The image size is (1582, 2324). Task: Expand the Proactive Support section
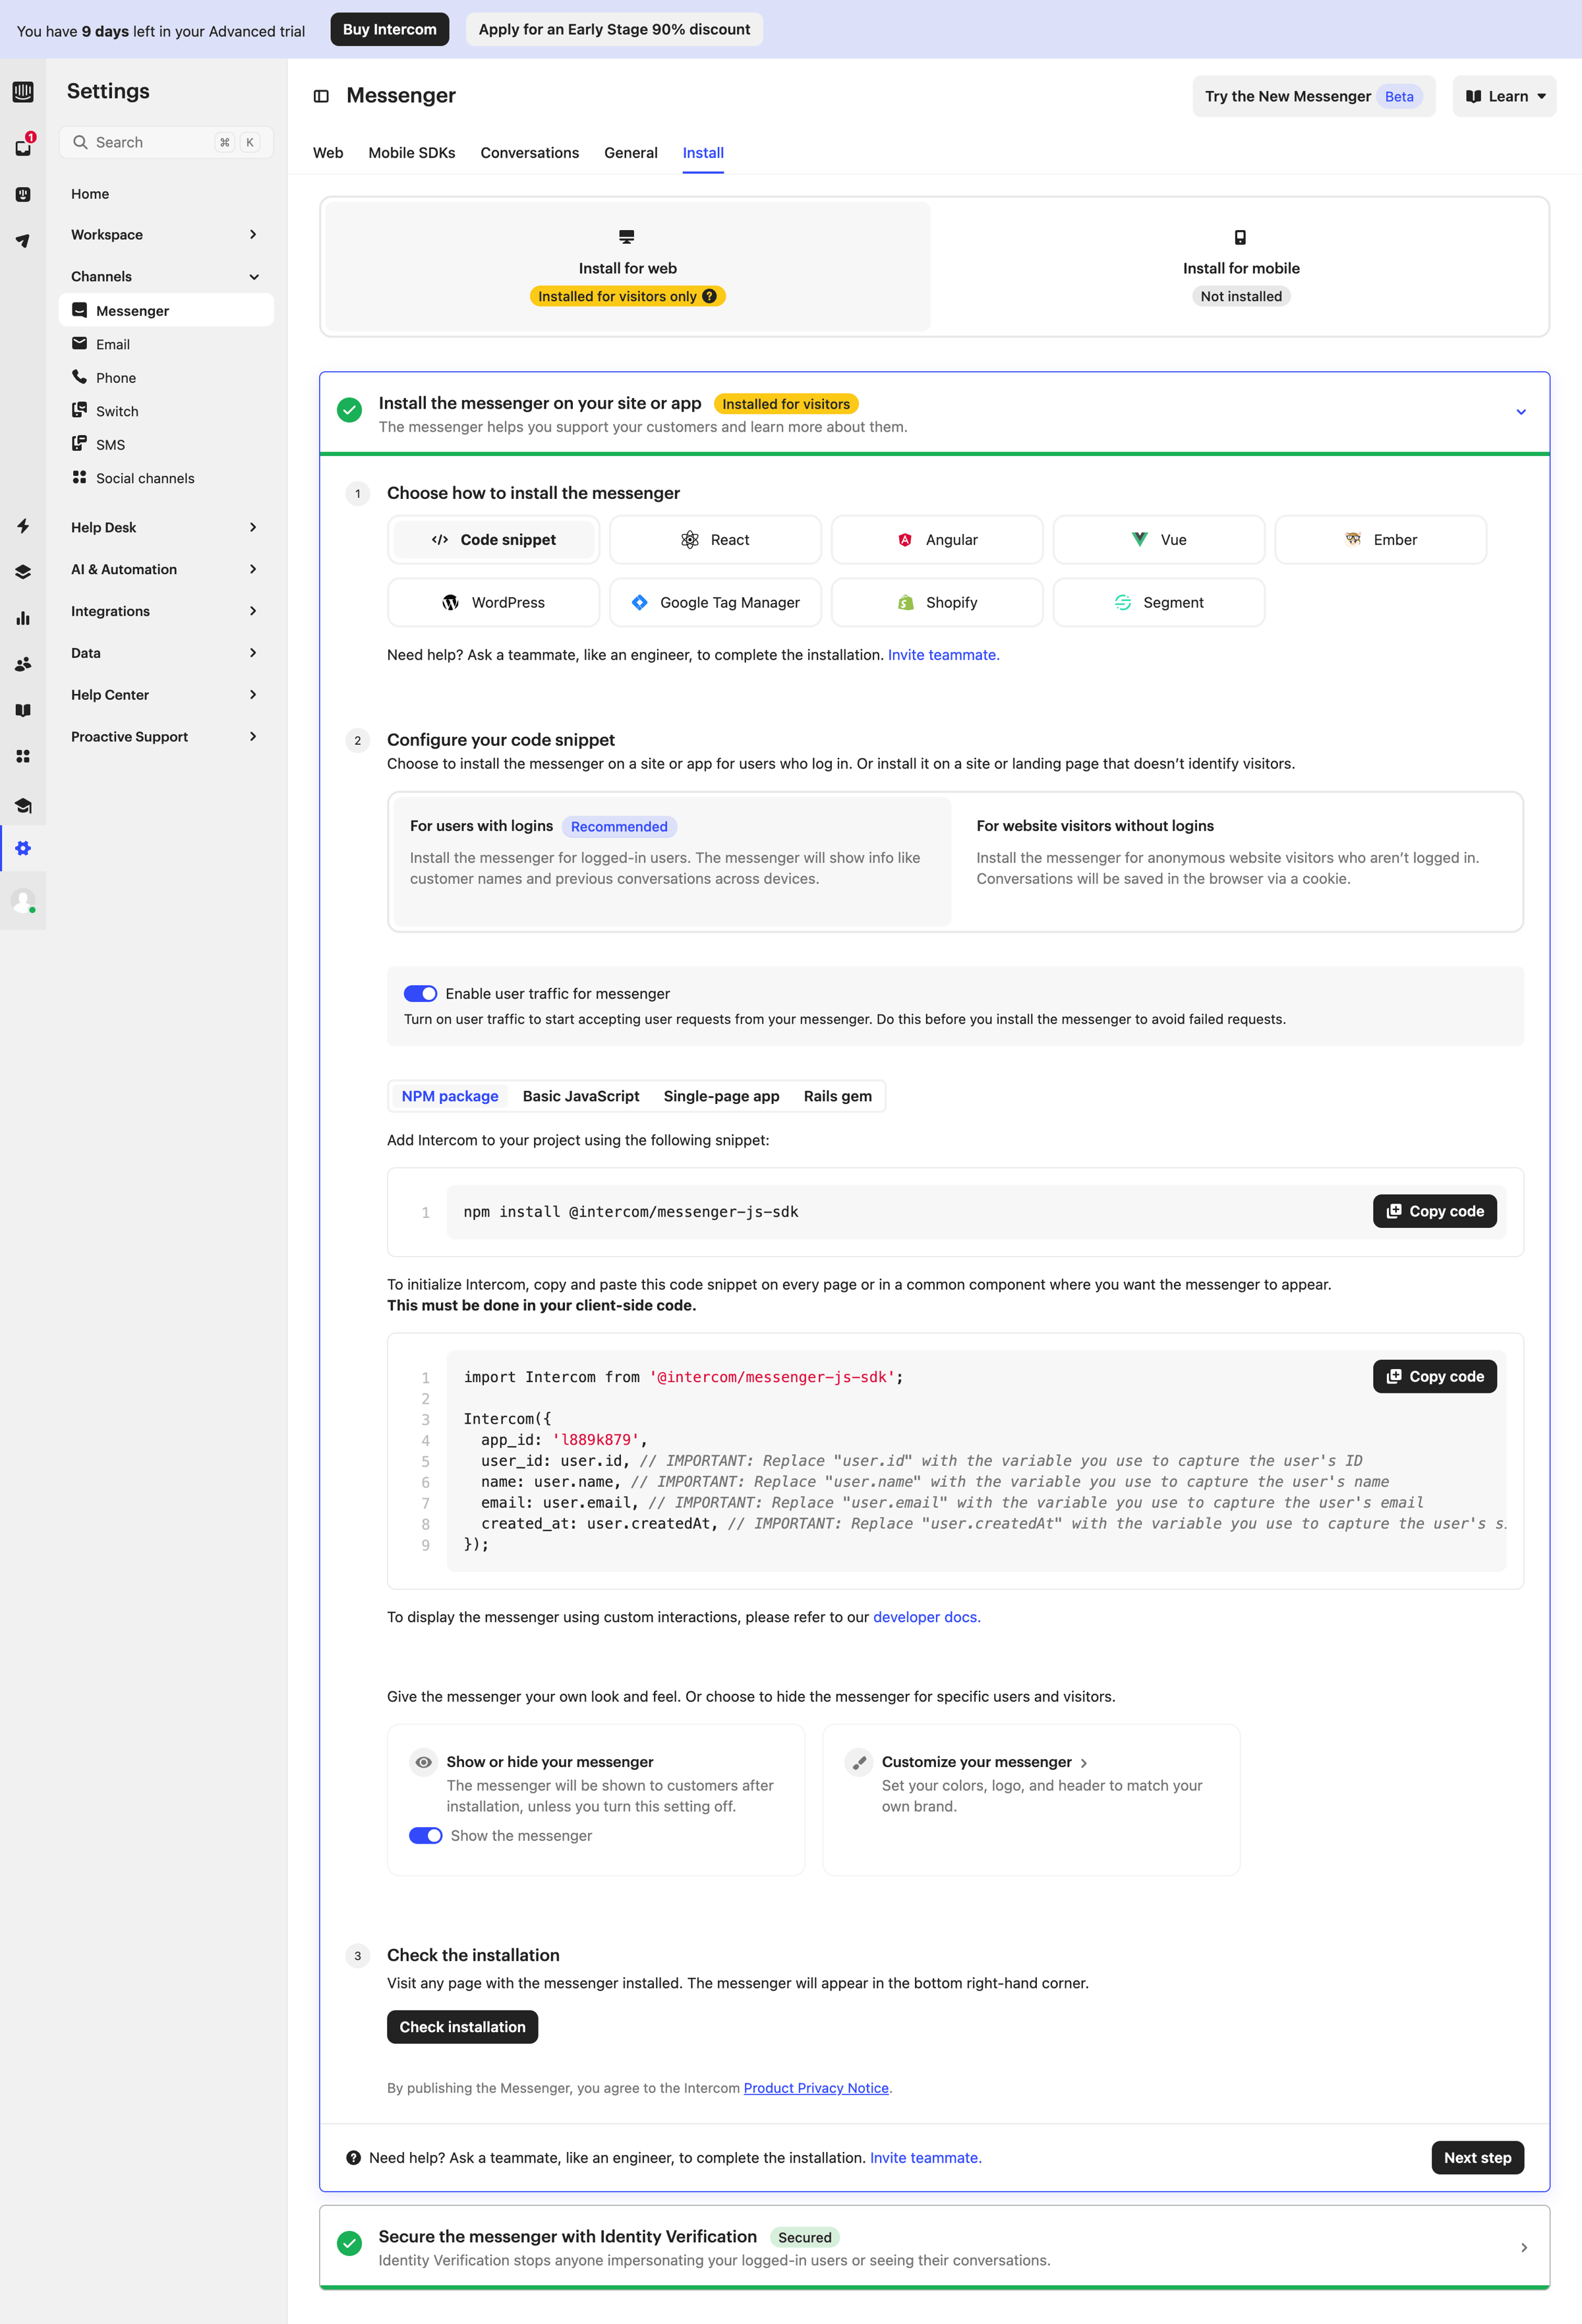[166, 737]
